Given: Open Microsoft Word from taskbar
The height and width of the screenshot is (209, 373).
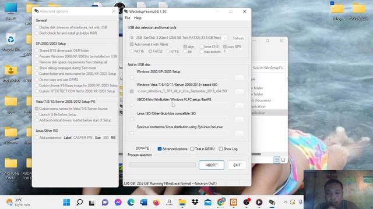Looking at the screenshot, I should 143,202.
